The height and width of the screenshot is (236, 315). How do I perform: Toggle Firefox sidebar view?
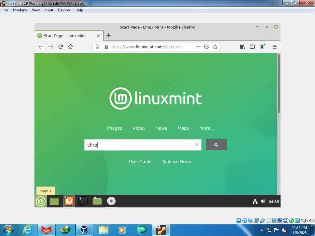coord(252,47)
